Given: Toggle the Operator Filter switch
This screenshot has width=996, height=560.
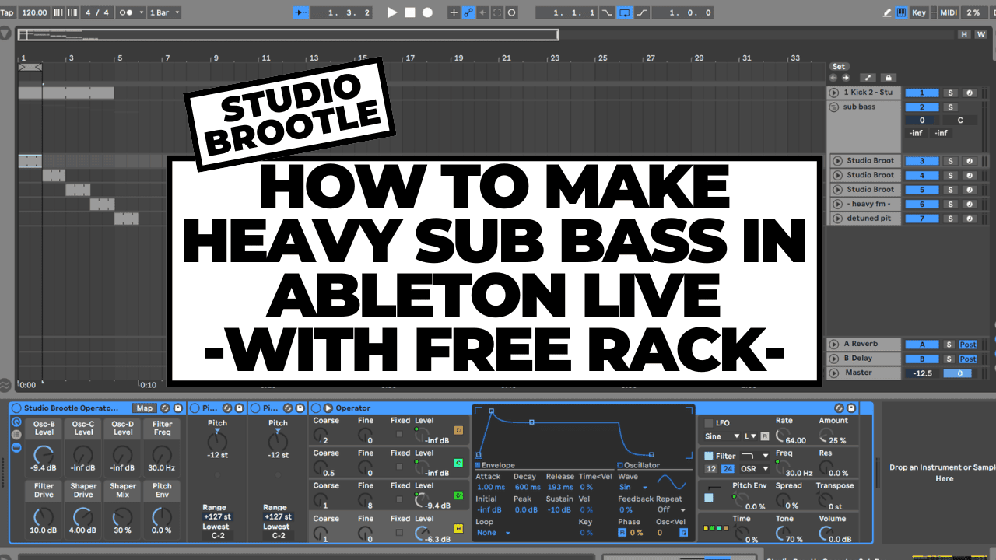Looking at the screenshot, I should pyautogui.click(x=708, y=456).
